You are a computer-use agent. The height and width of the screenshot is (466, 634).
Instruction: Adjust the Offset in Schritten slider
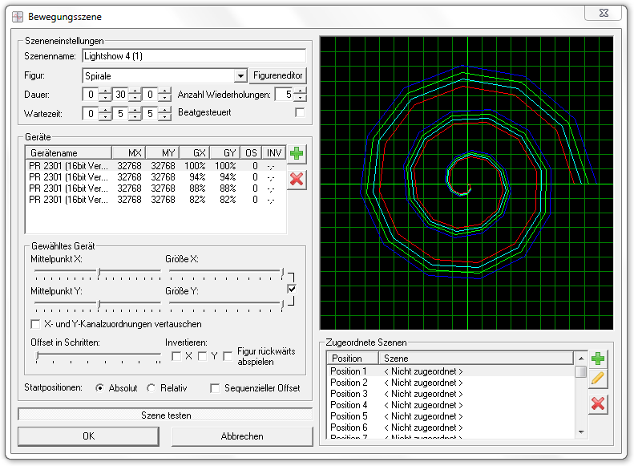(38, 354)
